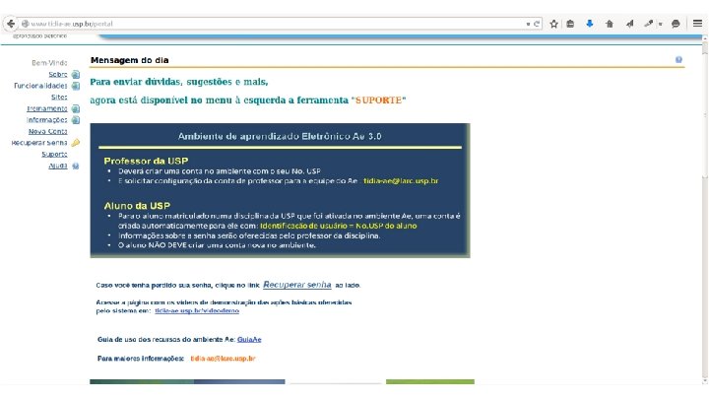This screenshot has width=709, height=399.
Task: Expand the eyedropper tool dropdown arrow
Action: click(660, 24)
